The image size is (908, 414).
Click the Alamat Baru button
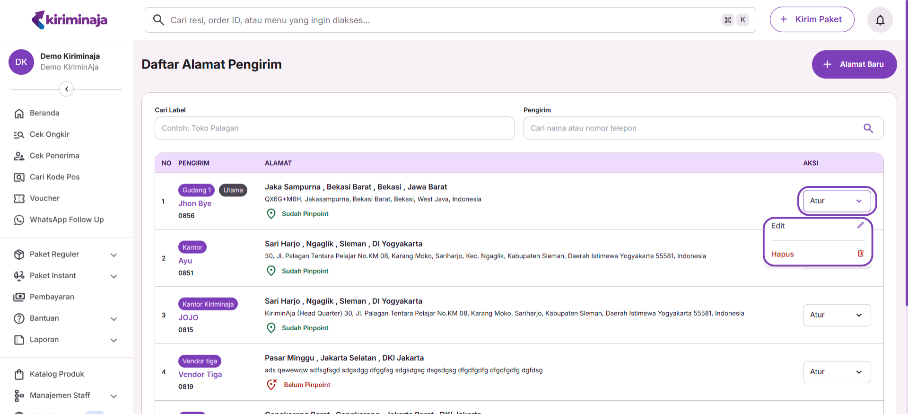854,64
